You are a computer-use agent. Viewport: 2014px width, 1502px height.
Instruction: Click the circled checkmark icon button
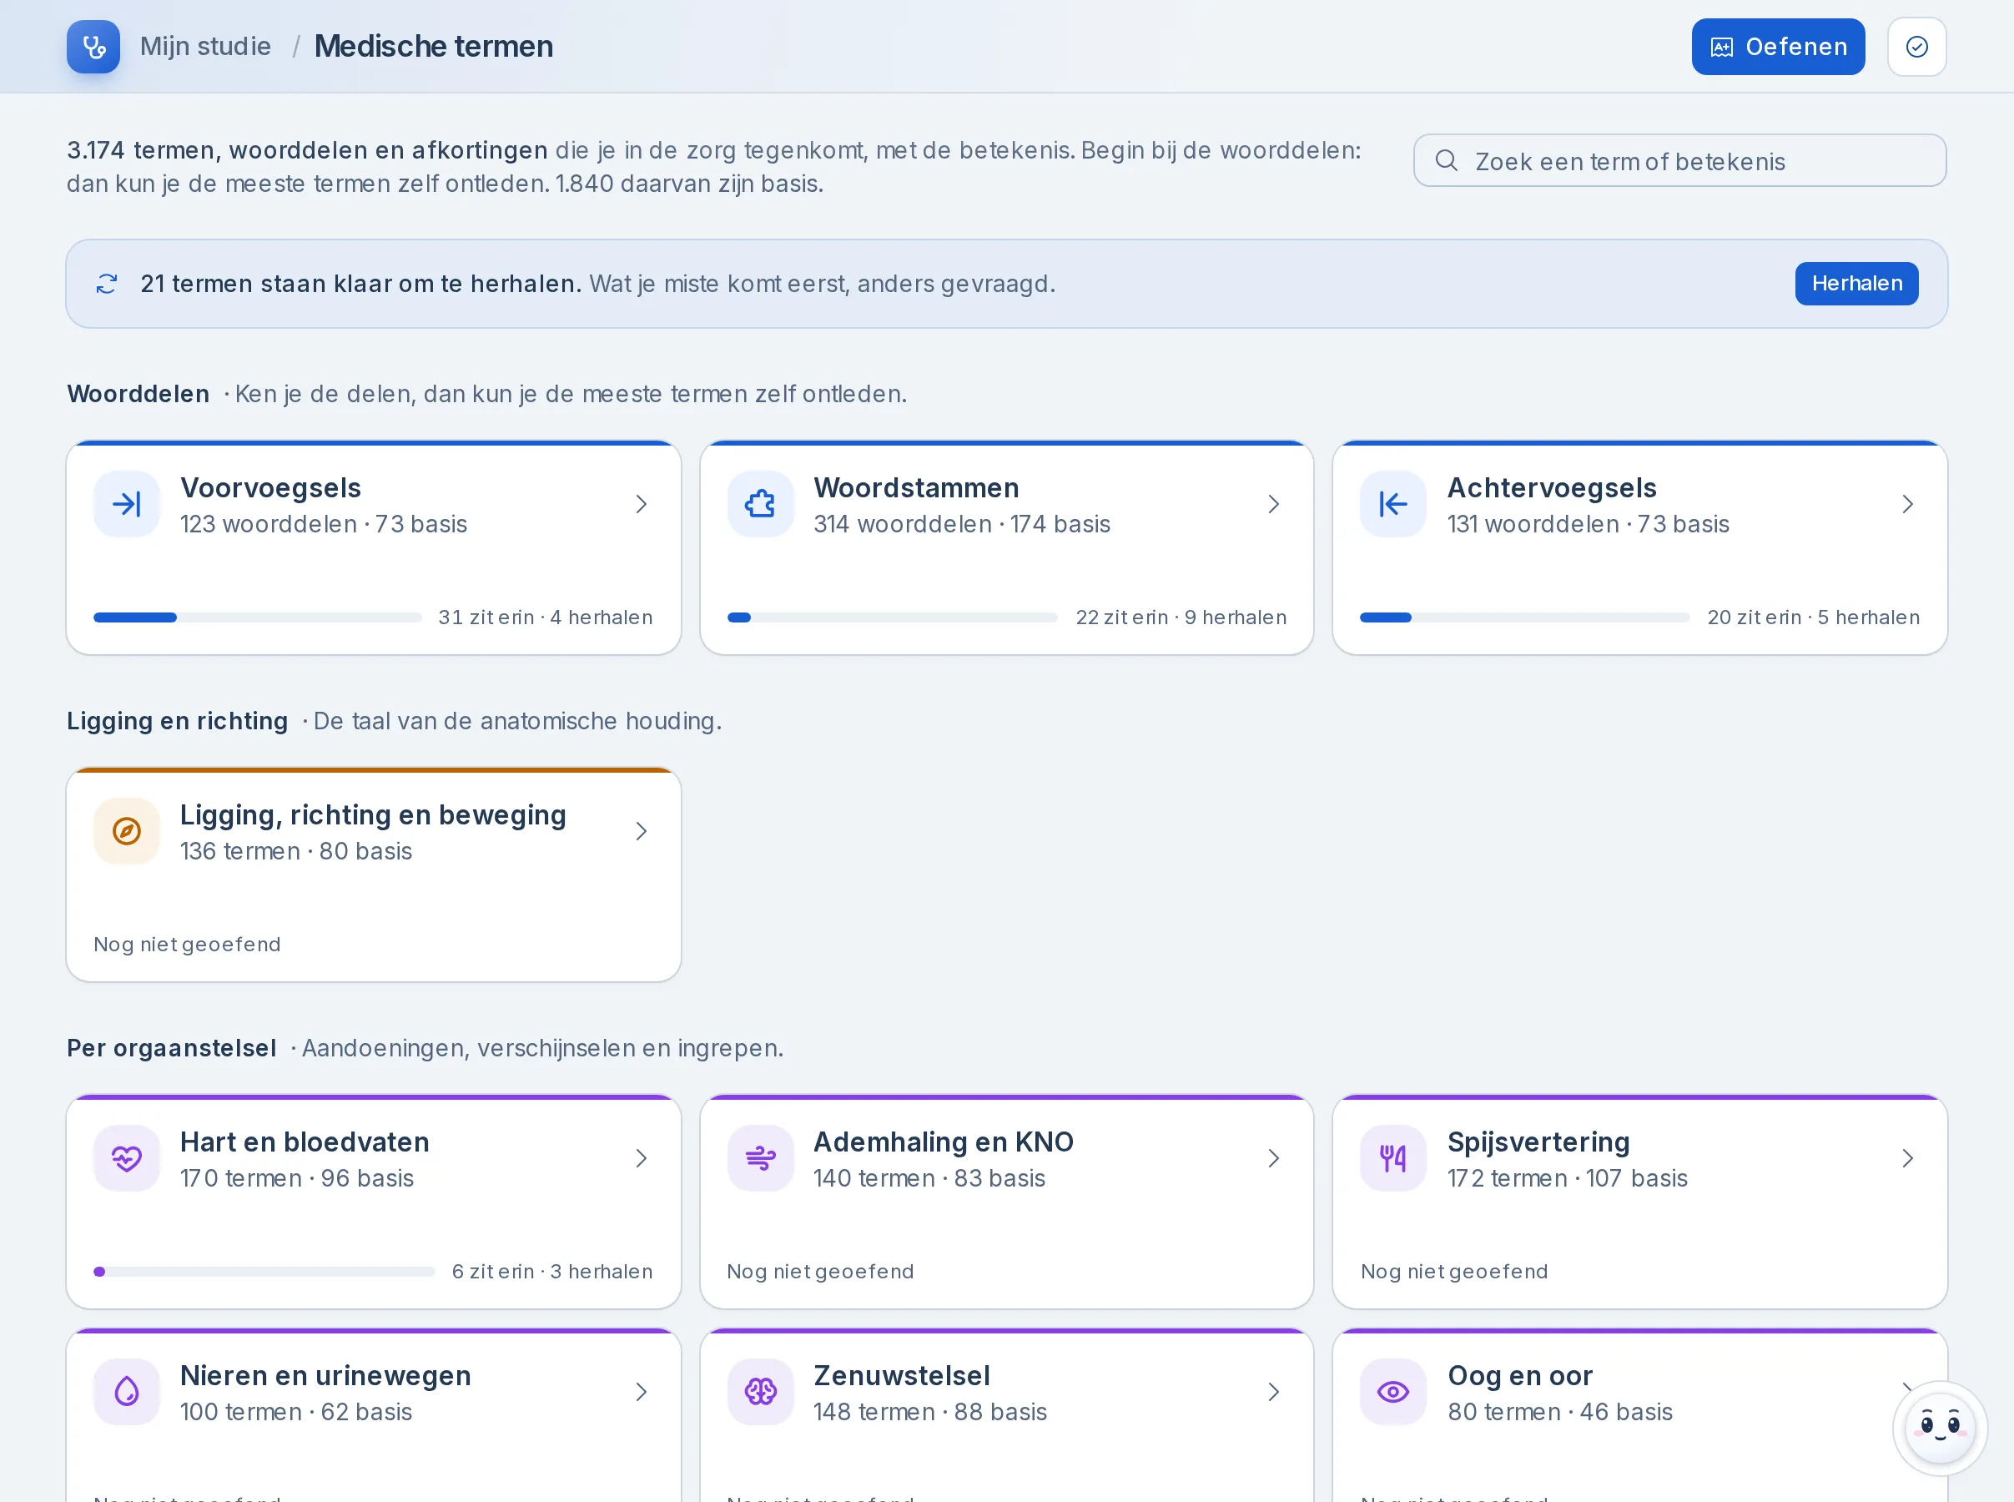(1916, 47)
